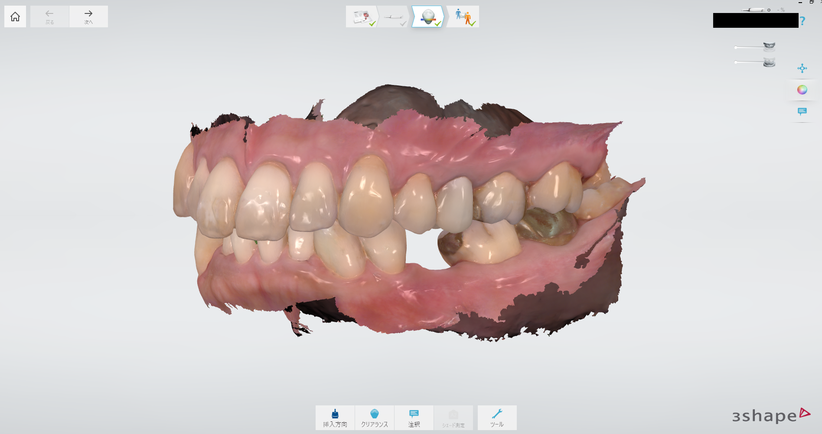Switch to the scanner workflow step

394,16
